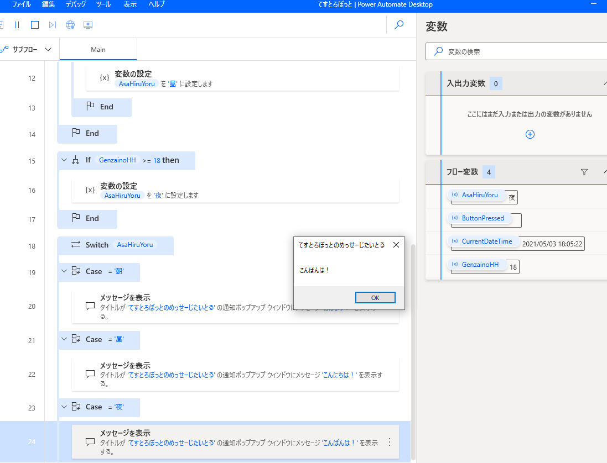Click OK in the message dialog
Viewport: 607px width, 463px height.
coord(375,298)
